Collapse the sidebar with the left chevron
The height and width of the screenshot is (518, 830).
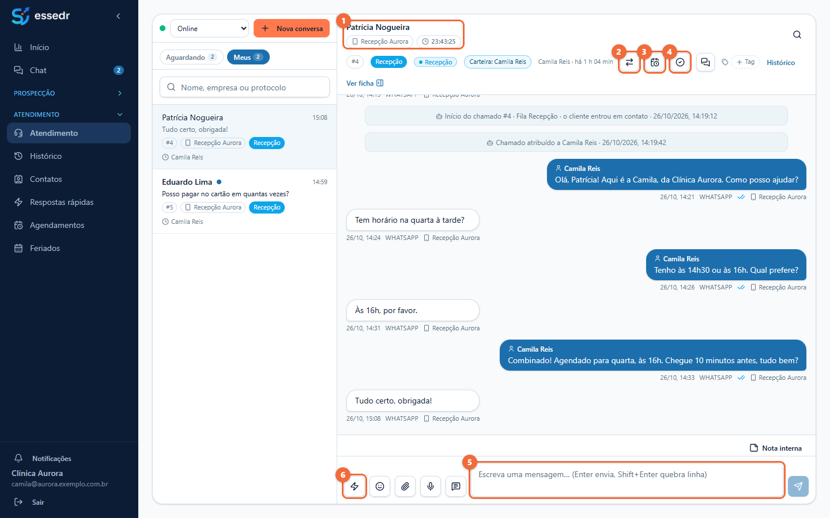[118, 16]
